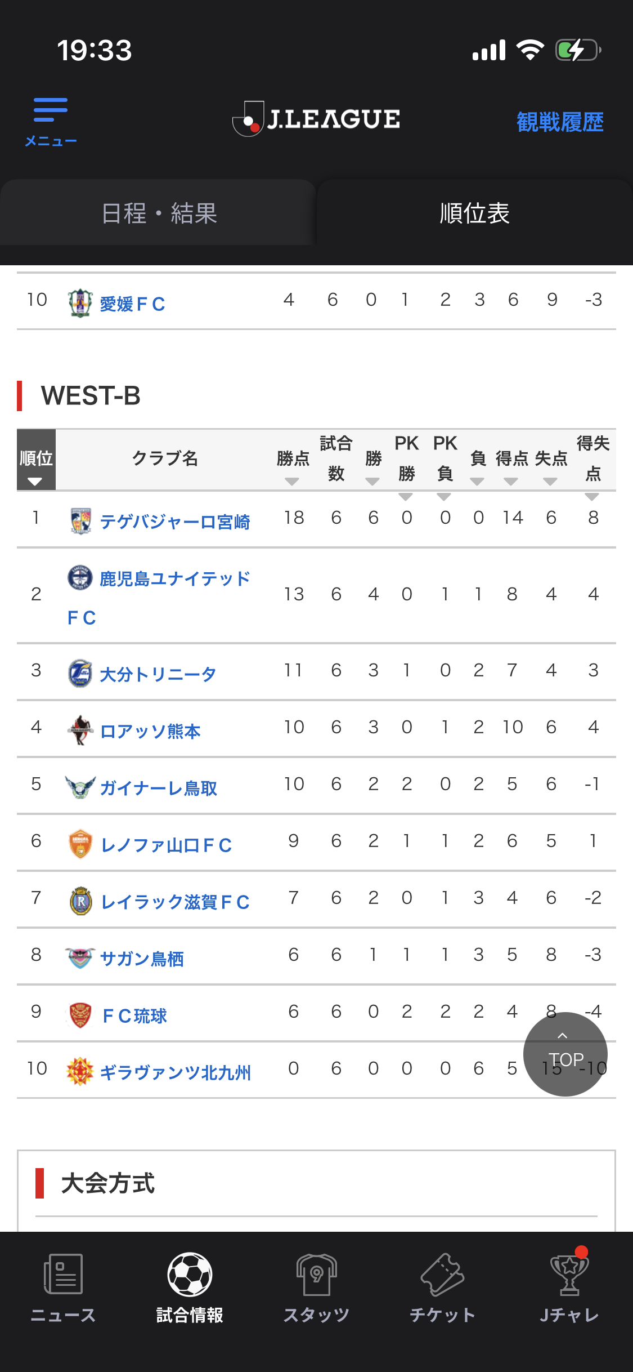Open the J-Challenge trophy icon
The width and height of the screenshot is (633, 1372).
coord(569,1274)
